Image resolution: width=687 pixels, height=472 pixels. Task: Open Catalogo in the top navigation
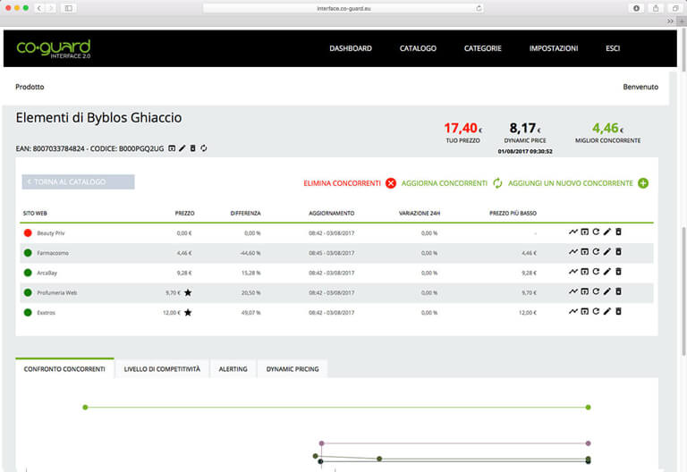tap(418, 48)
